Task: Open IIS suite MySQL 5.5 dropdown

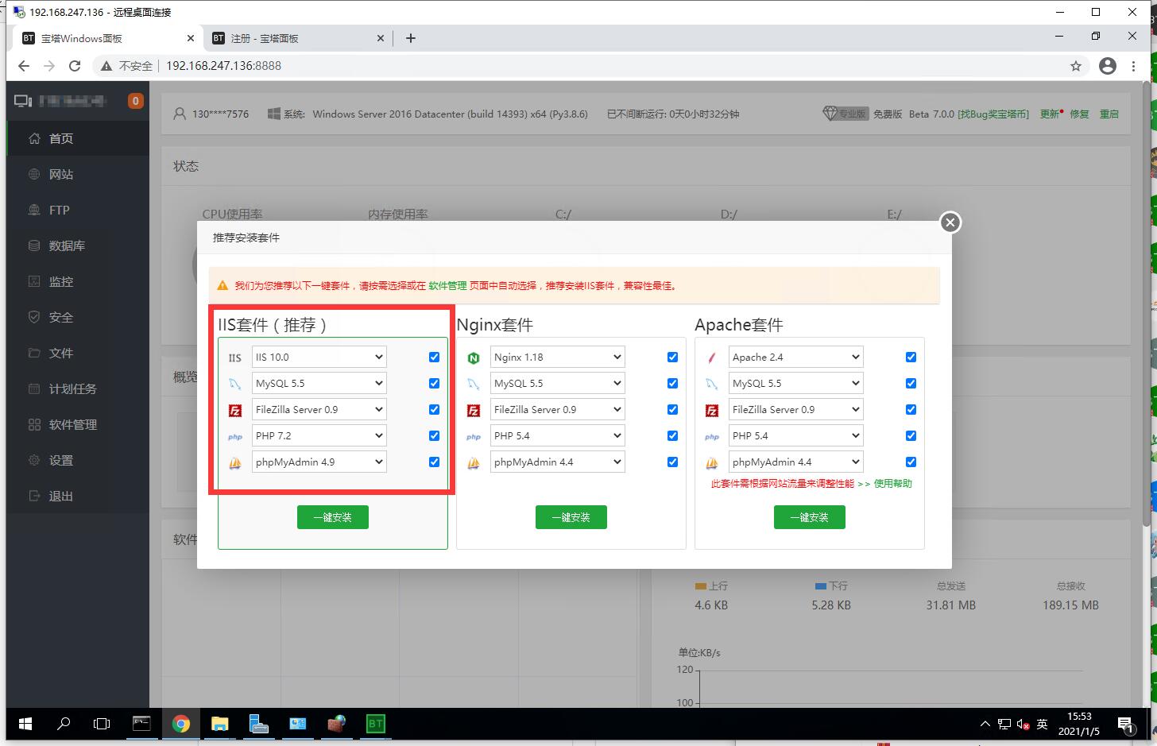Action: pyautogui.click(x=319, y=384)
